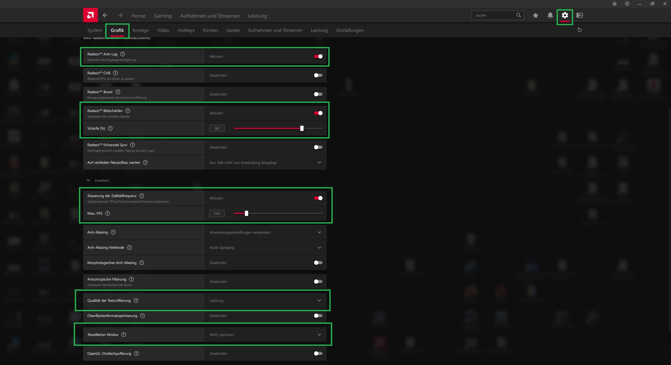
Task: Open help icon next to Radeon Anti-Lag
Action: (123, 54)
